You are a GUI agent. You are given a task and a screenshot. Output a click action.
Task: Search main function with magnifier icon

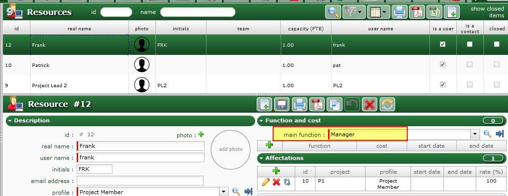488,133
